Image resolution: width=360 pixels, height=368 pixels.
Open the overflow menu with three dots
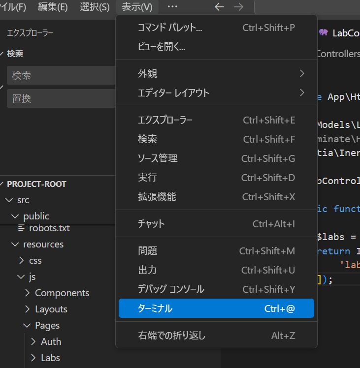point(172,7)
